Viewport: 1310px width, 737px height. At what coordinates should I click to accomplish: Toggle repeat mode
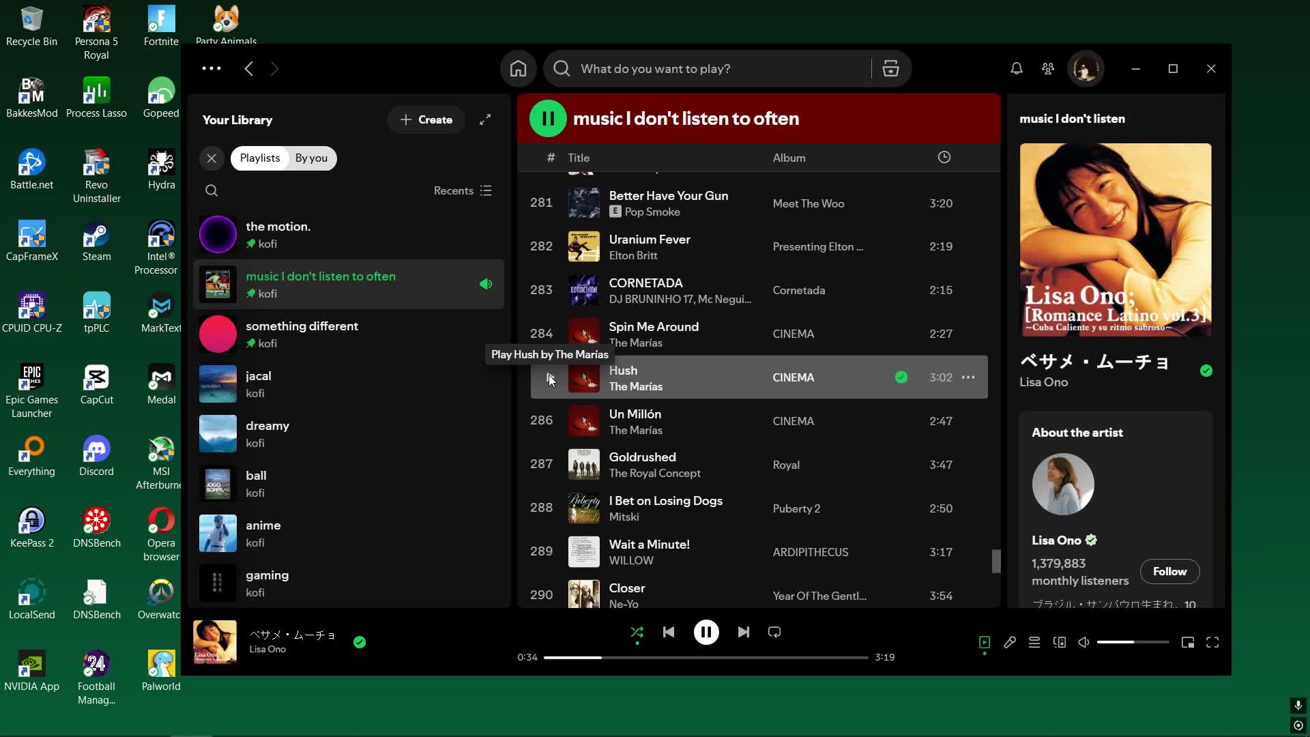click(774, 633)
